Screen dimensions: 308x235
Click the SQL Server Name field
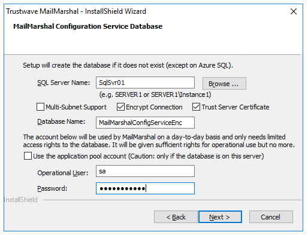pyautogui.click(x=145, y=83)
